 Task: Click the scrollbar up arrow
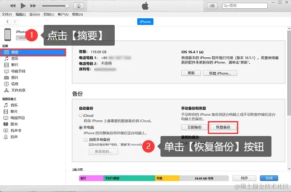[x=289, y=29]
